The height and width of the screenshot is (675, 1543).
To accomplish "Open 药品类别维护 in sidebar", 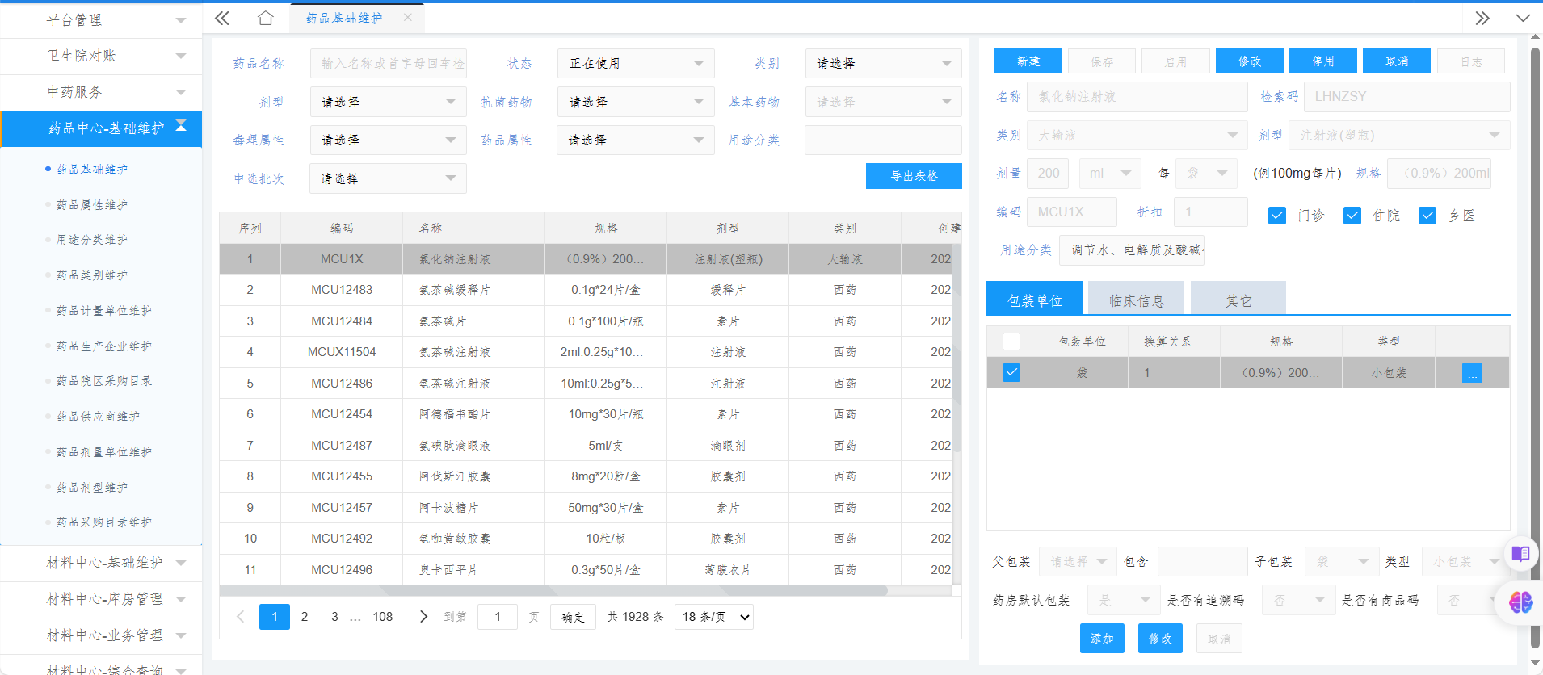I will tap(91, 275).
